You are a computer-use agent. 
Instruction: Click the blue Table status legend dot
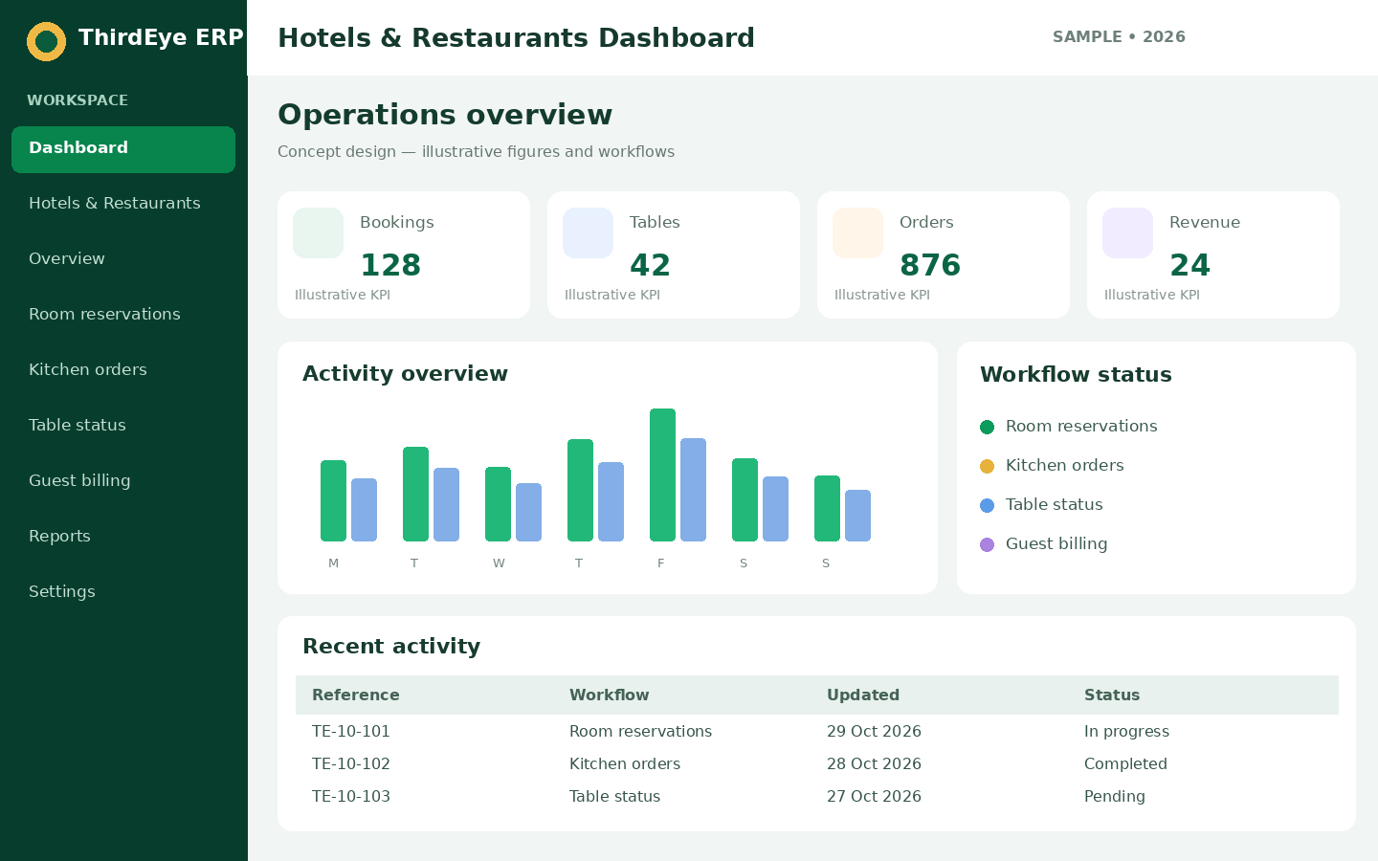(x=988, y=505)
